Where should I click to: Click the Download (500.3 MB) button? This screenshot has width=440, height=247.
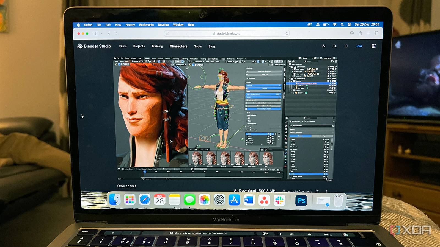click(x=255, y=190)
